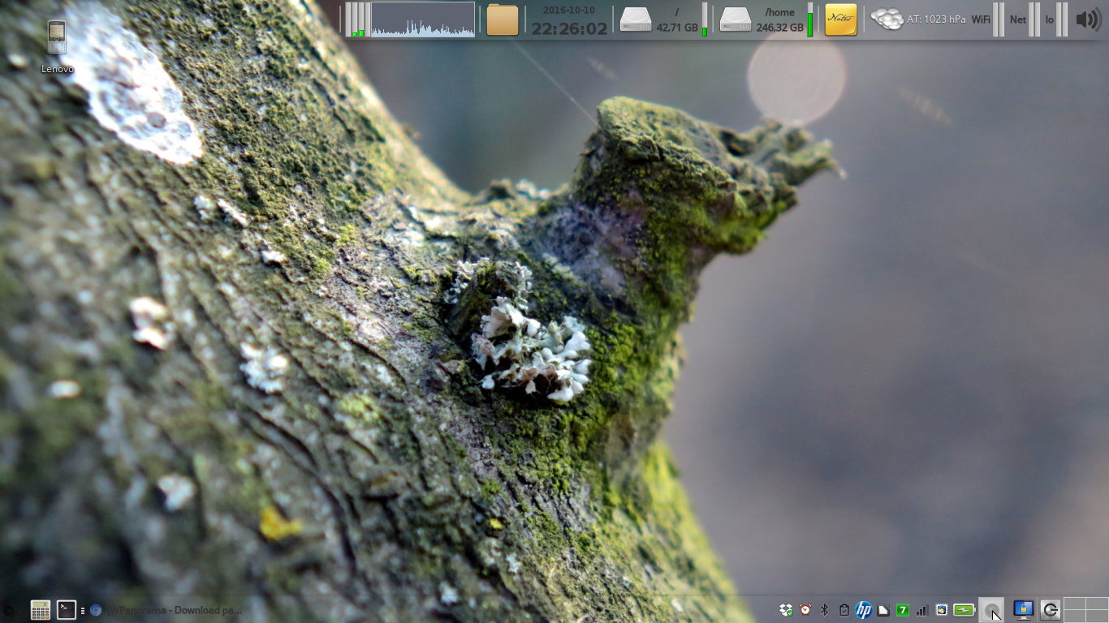The width and height of the screenshot is (1109, 623).
Task: Click the date 2016-10-10
Action: coord(568,11)
